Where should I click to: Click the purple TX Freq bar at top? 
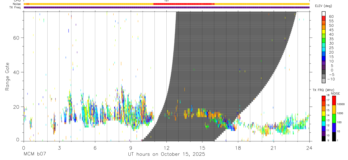click(x=167, y=7)
